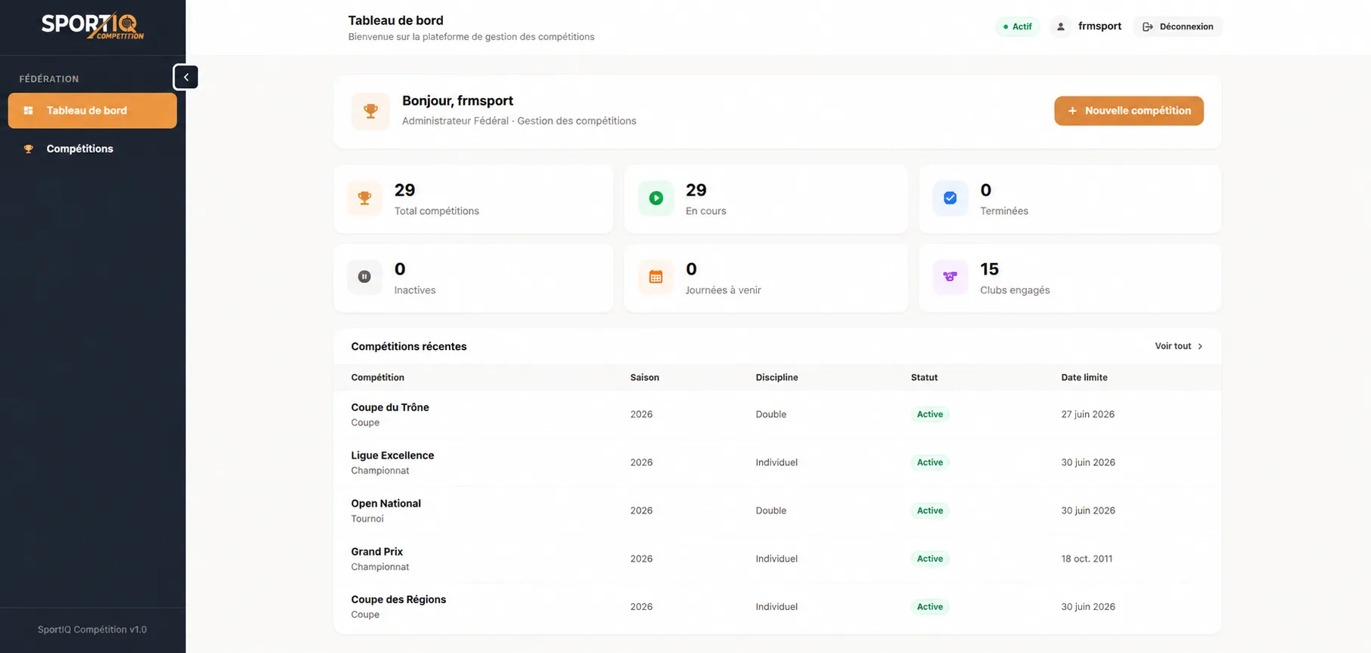Click the purple Clubs engagés icon
The height and width of the screenshot is (653, 1371).
click(x=950, y=277)
